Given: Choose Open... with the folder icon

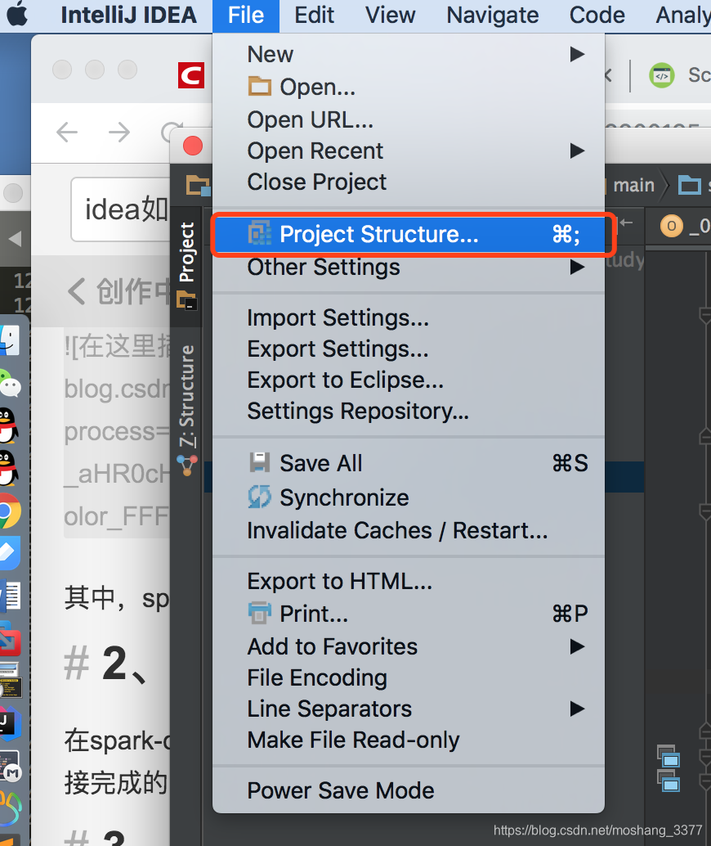Looking at the screenshot, I should click(409, 87).
